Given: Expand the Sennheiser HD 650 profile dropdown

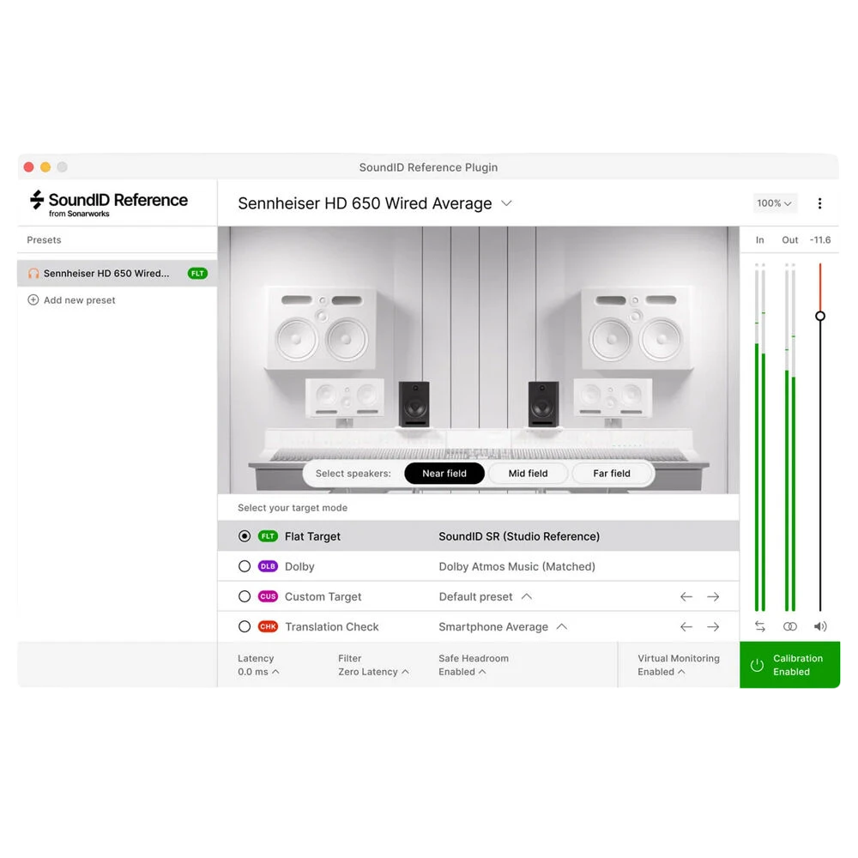Looking at the screenshot, I should (x=507, y=203).
